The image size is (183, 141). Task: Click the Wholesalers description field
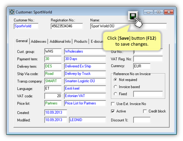click(85, 51)
